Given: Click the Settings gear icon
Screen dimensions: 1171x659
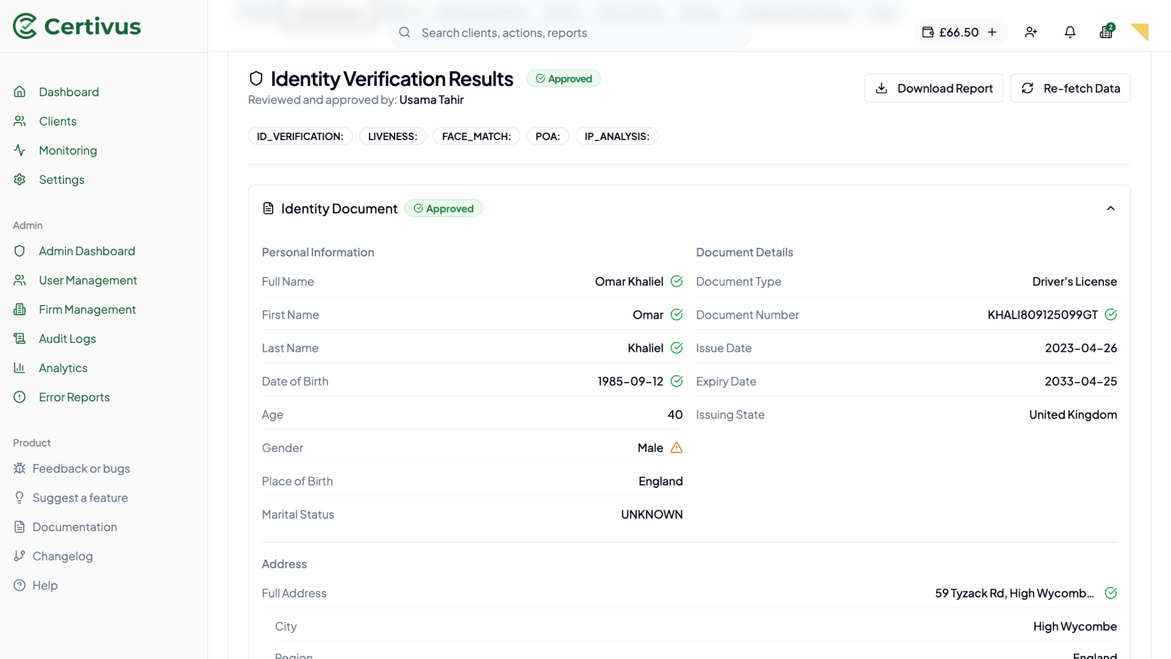Looking at the screenshot, I should click(20, 180).
